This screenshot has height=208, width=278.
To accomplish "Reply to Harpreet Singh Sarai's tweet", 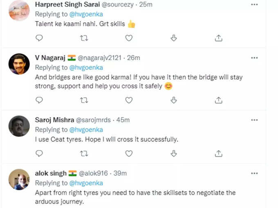I will 39,38.
